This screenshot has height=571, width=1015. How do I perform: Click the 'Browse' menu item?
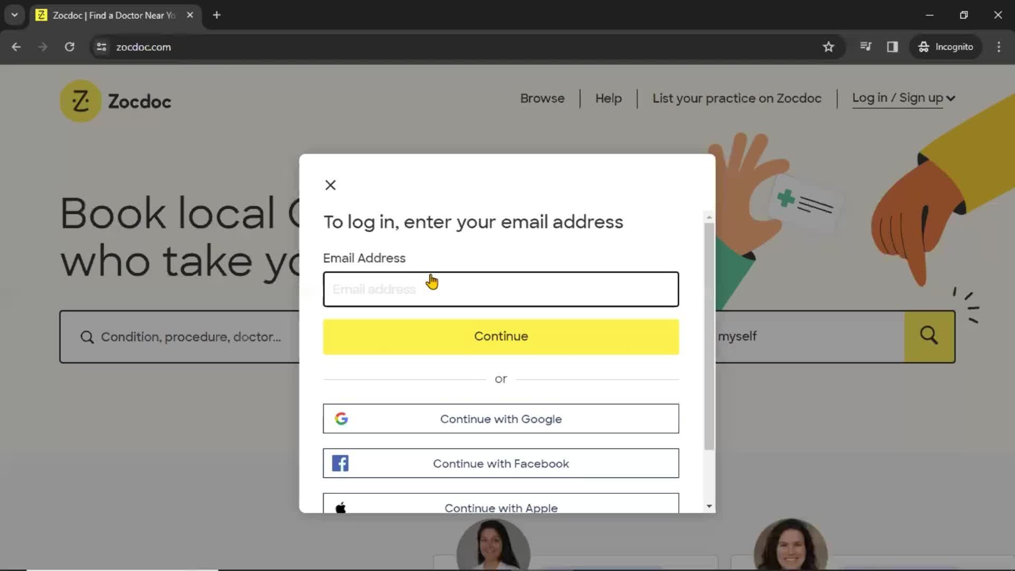(x=542, y=98)
